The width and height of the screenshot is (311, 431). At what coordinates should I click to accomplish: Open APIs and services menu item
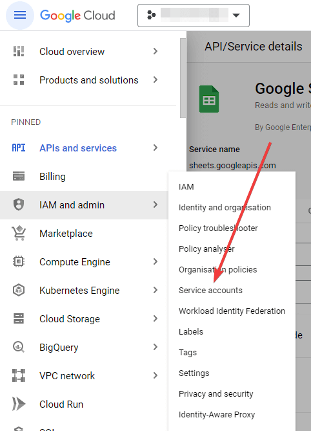click(x=78, y=148)
